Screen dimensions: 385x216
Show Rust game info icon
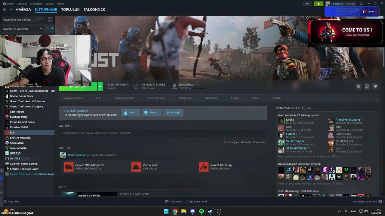point(367,86)
